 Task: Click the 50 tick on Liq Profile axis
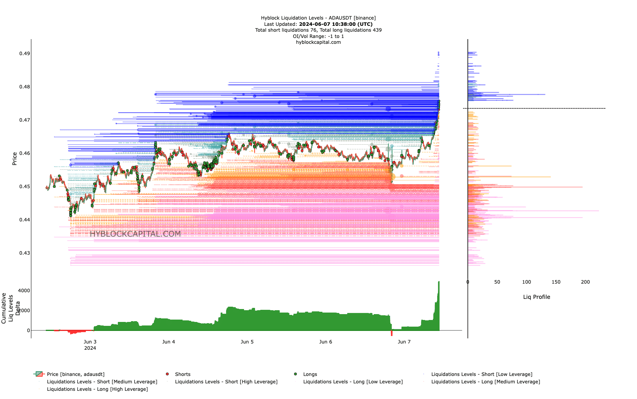pyautogui.click(x=497, y=282)
